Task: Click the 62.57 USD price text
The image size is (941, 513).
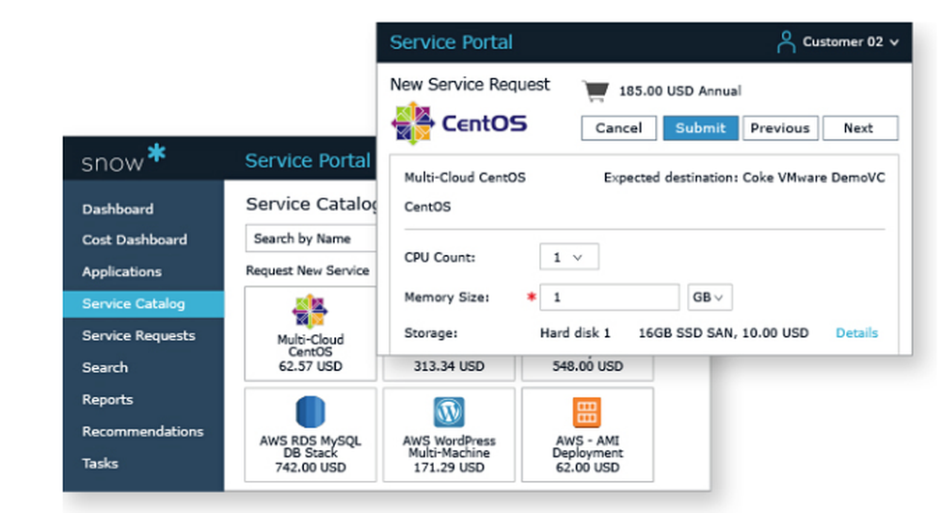Action: (311, 366)
